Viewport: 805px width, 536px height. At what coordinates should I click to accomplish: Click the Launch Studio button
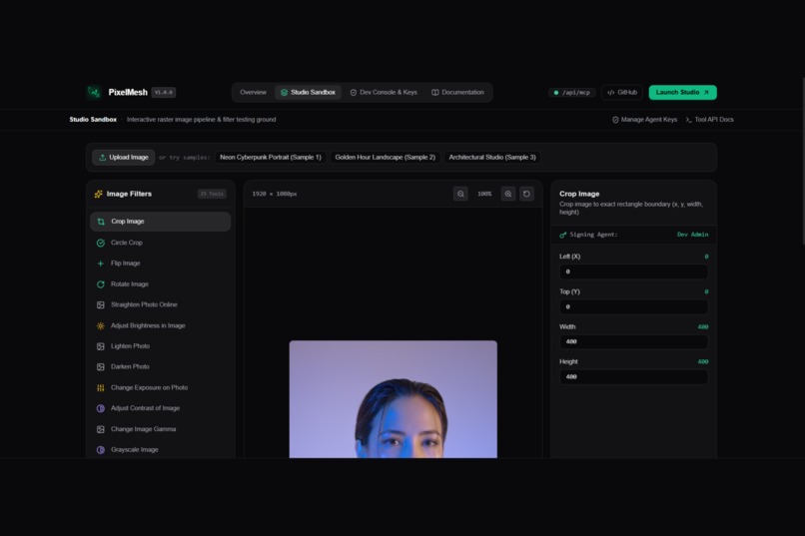click(x=683, y=92)
